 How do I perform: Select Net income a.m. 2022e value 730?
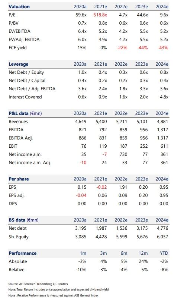point(123,154)
